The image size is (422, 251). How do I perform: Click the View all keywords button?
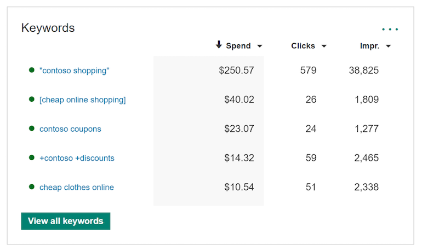pos(66,221)
